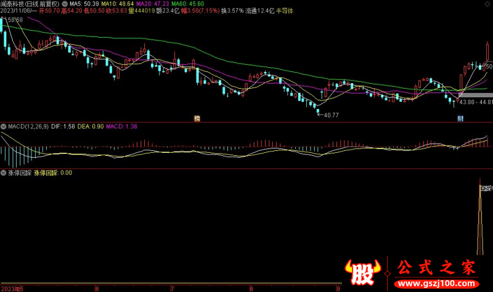The image size is (493, 292).
Task: Click the MA5: 50.39 label
Action: point(84,4)
